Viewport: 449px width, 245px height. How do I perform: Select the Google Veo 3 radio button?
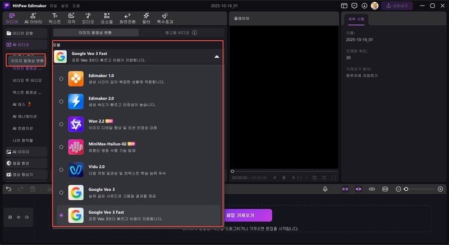(61, 192)
